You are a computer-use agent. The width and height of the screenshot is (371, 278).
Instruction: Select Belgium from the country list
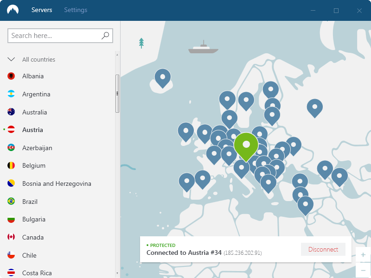[33, 165]
